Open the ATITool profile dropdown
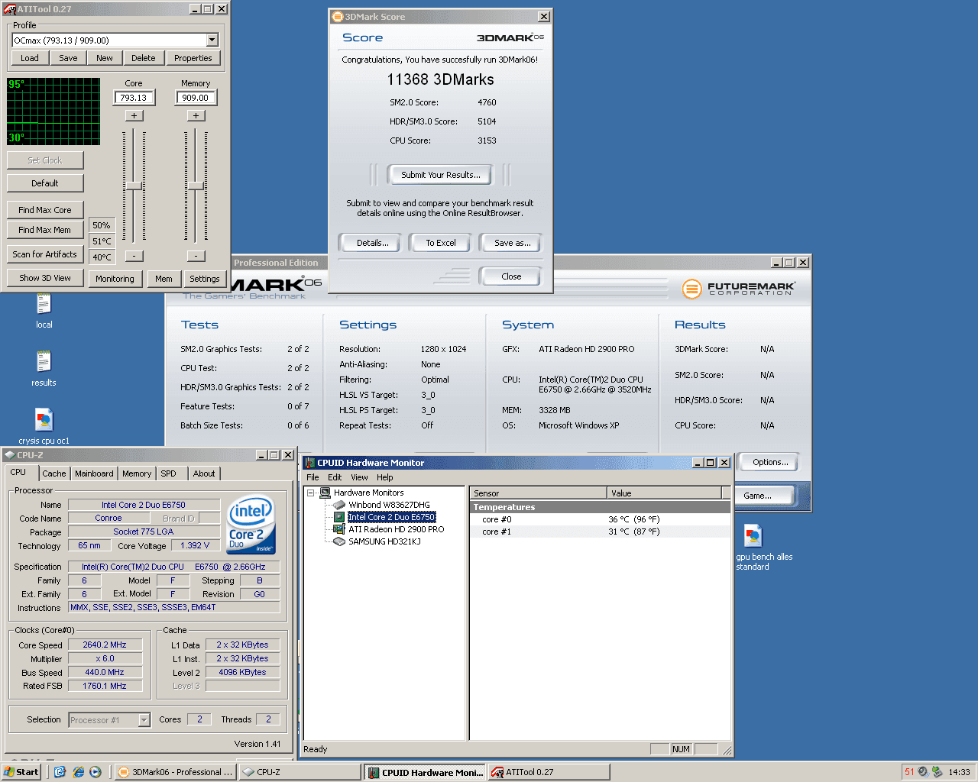Image resolution: width=978 pixels, height=782 pixels. pyautogui.click(x=212, y=40)
